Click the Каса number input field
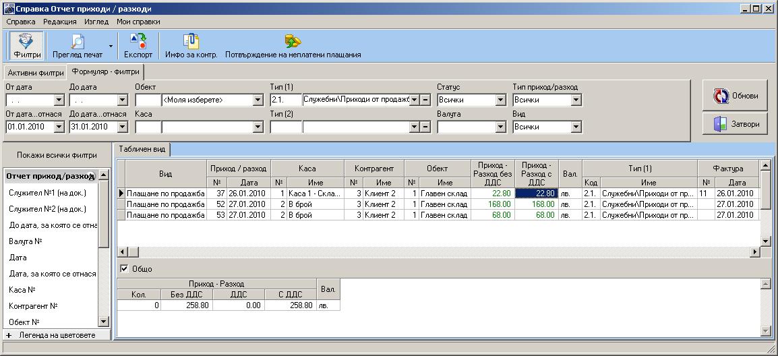The image size is (778, 356). pyautogui.click(x=148, y=127)
